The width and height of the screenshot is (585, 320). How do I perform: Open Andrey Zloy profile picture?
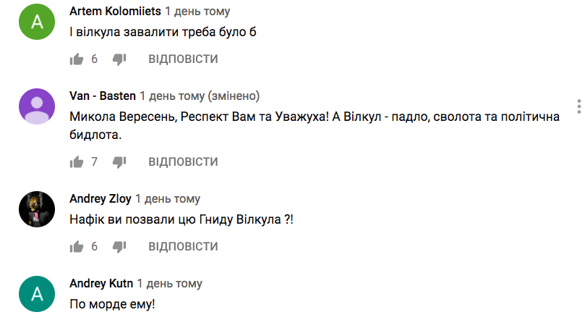pyautogui.click(x=37, y=209)
